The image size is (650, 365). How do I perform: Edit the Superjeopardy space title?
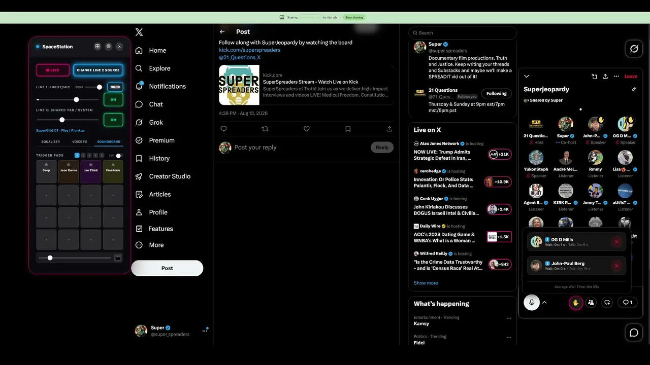pos(634,89)
